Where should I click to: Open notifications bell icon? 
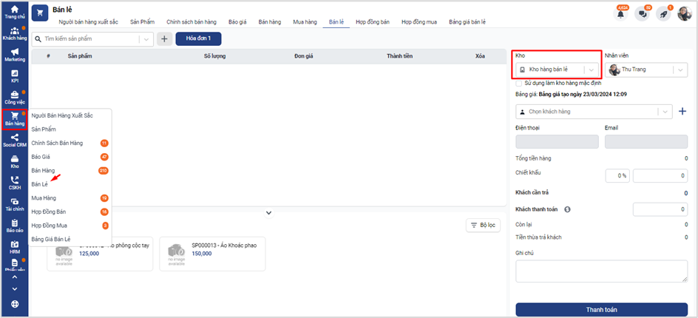tap(620, 13)
